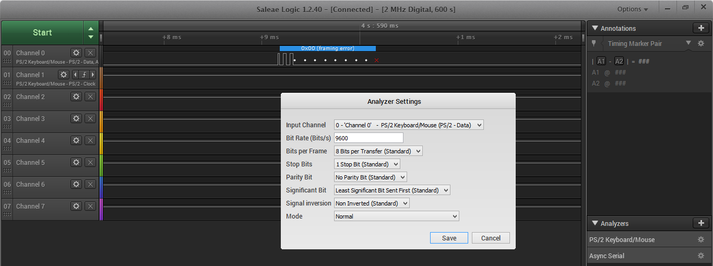The width and height of the screenshot is (713, 266).
Task: Open Timing Marker Pair gear settings
Action: pos(701,43)
